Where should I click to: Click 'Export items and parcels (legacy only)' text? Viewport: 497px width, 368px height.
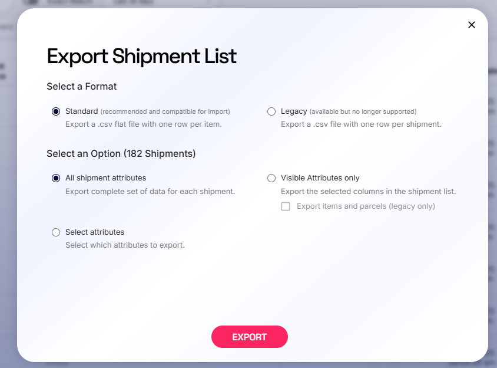[366, 206]
